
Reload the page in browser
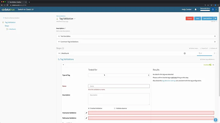click(x=7, y=5)
